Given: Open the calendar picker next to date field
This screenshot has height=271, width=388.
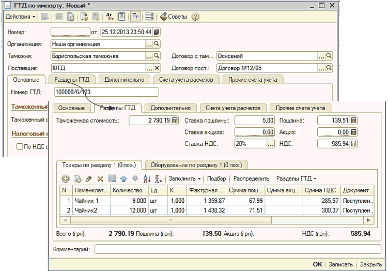Looking at the screenshot, I should [157, 32].
